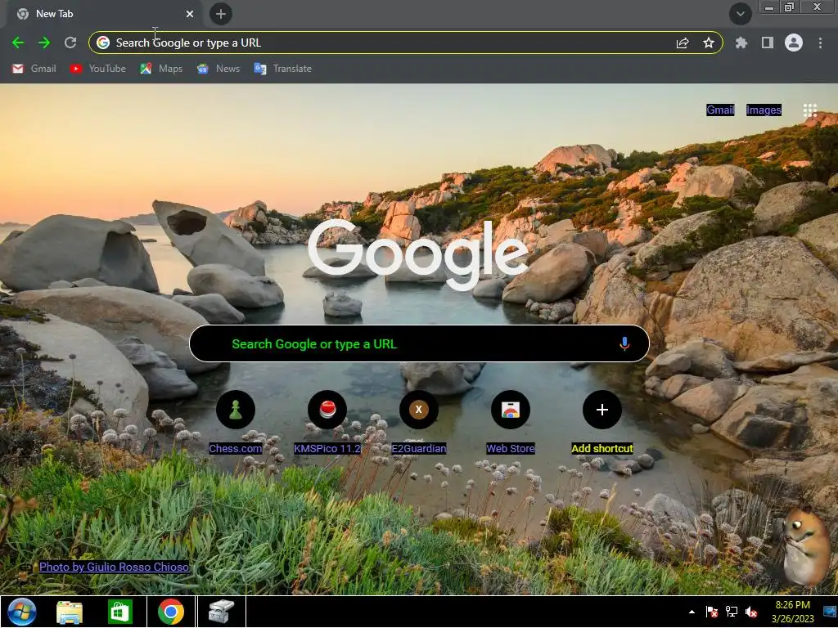Open Photo by Giulio Rosso Chioso link
This screenshot has width=838, height=628.
(115, 567)
